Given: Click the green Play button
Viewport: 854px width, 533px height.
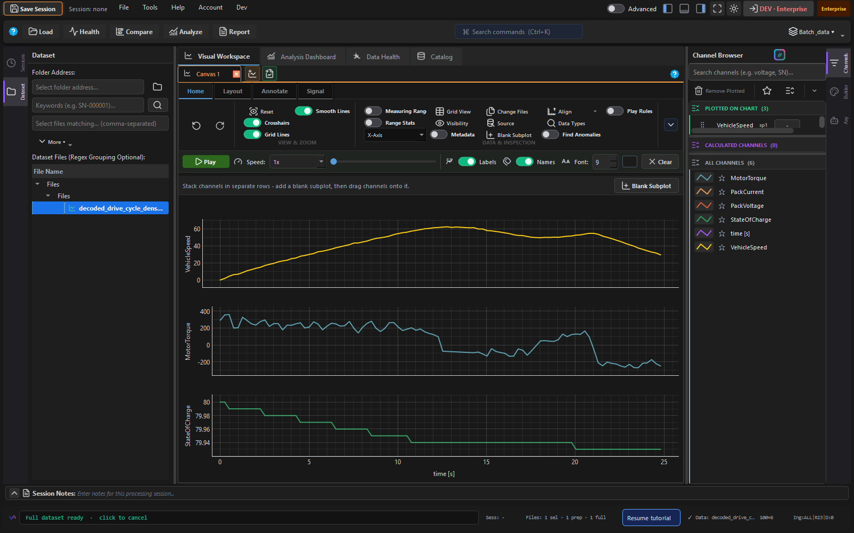Looking at the screenshot, I should point(206,161).
